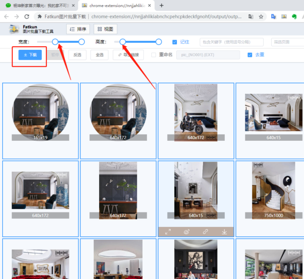Screen dimensions: 304x279
Task: Open the 排序 sort menu
Action: [78, 29]
